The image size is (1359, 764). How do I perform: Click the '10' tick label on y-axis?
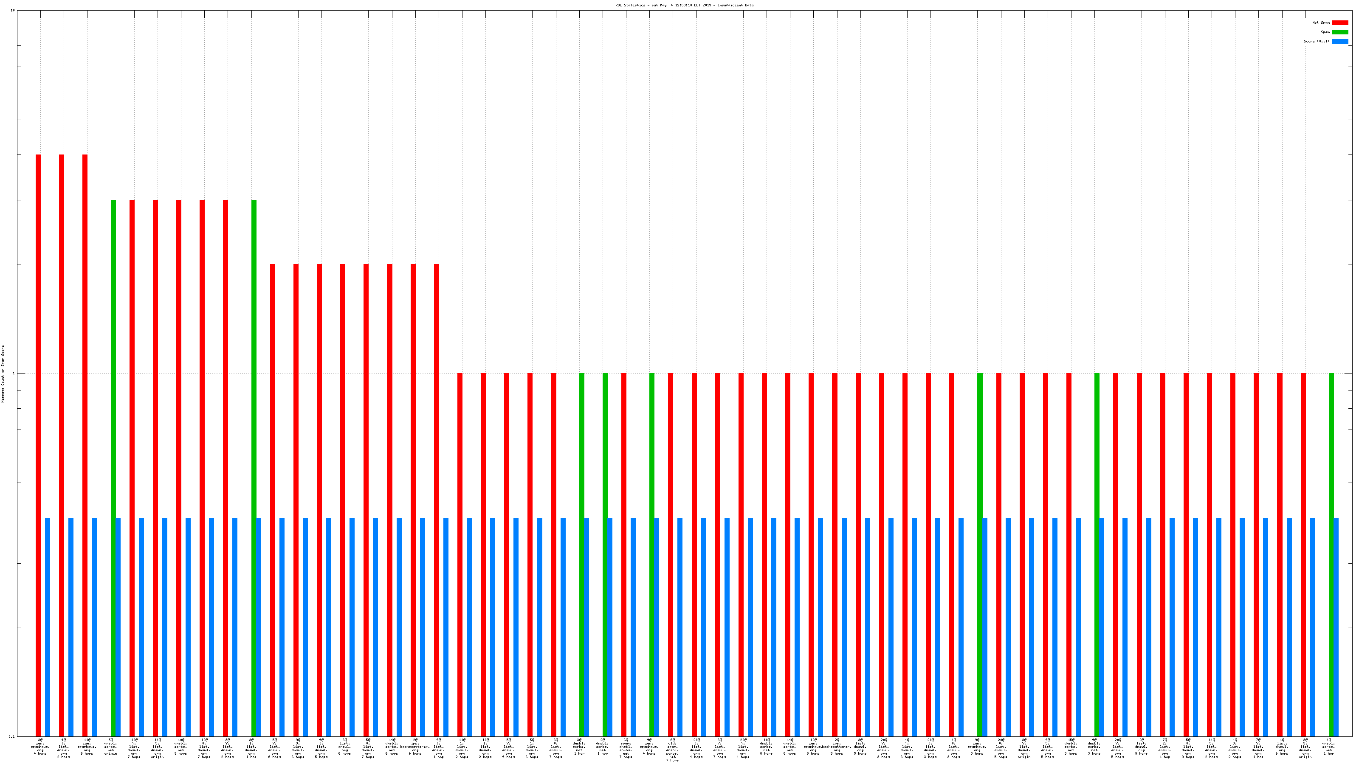13,11
